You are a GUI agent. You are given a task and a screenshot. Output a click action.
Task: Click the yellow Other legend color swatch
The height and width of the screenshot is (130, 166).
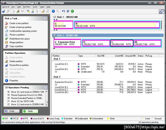pyautogui.click(x=108, y=119)
